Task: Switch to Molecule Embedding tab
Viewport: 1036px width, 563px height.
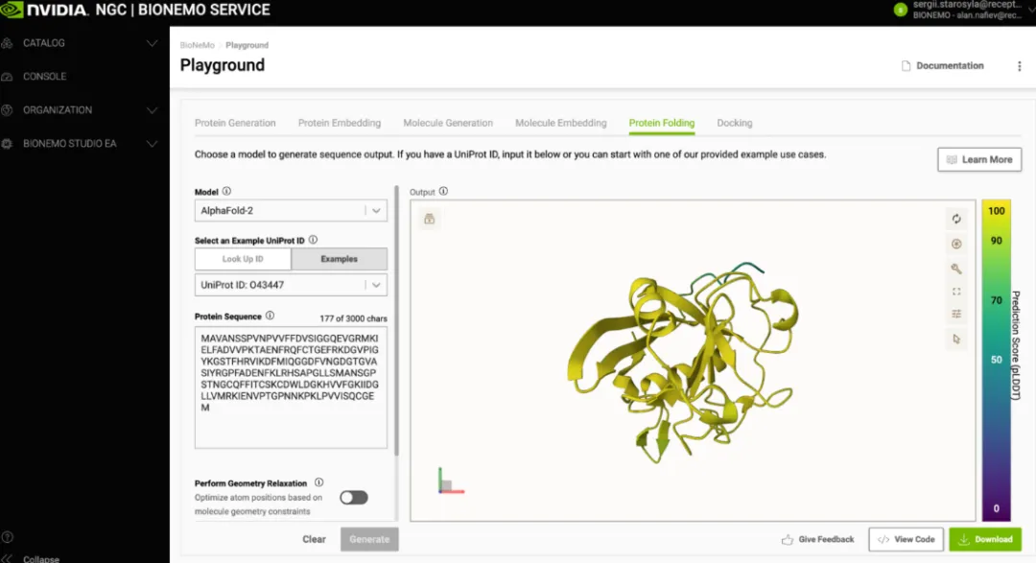Action: click(x=561, y=123)
